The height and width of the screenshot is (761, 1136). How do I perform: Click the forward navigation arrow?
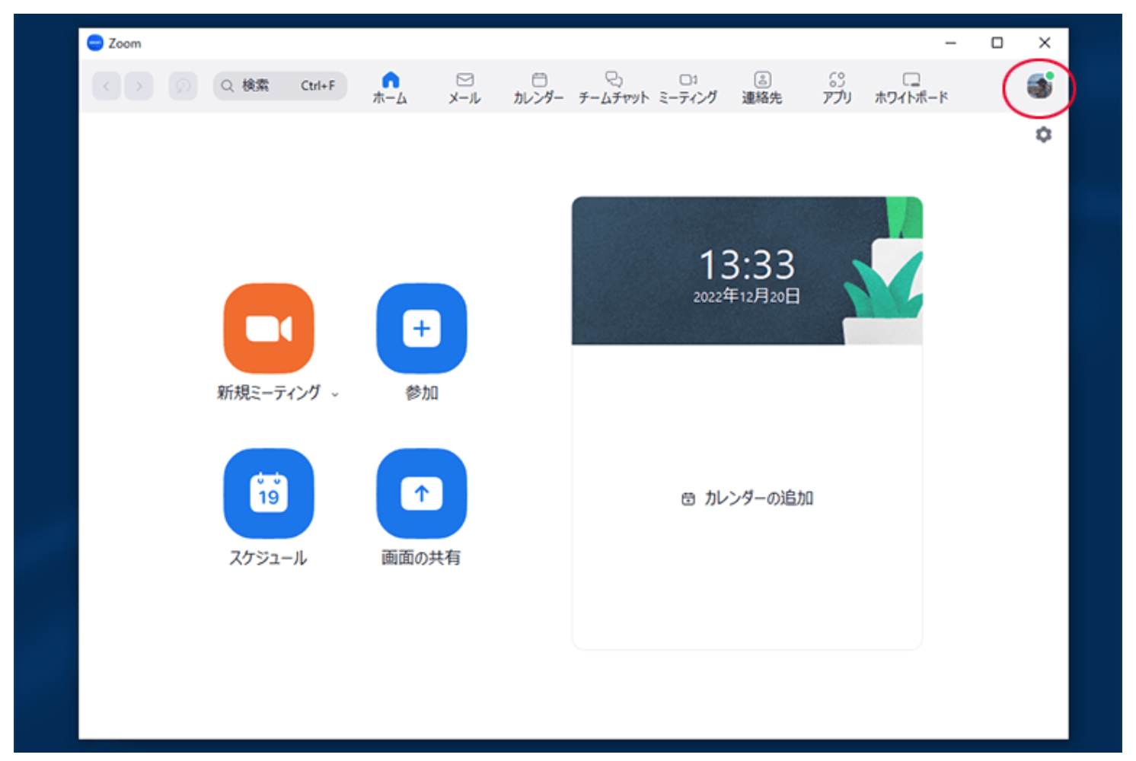tap(139, 85)
